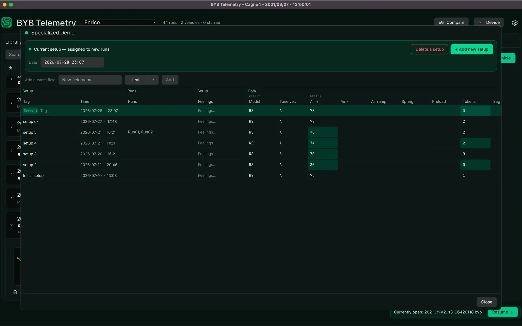Click the Run01, Run02 runs cell

[140, 132]
